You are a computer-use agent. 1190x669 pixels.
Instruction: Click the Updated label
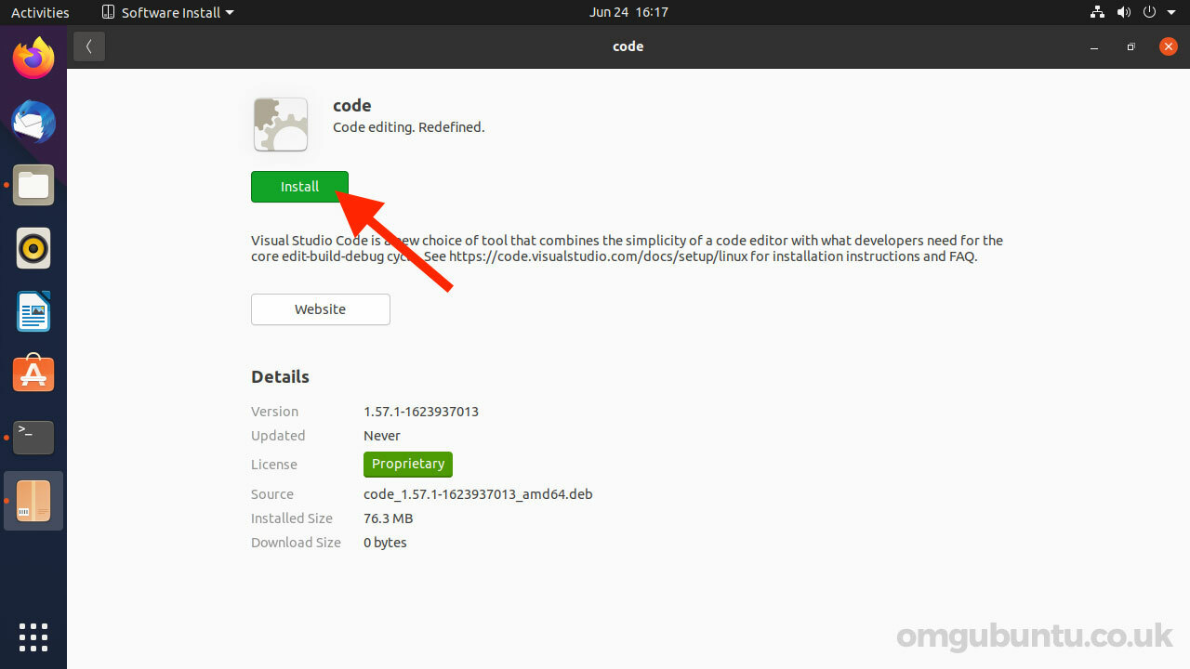(x=278, y=436)
